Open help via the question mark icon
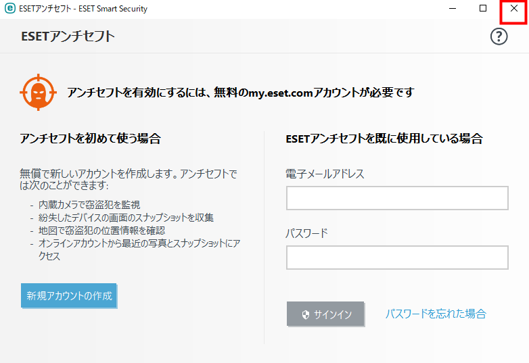 (499, 37)
